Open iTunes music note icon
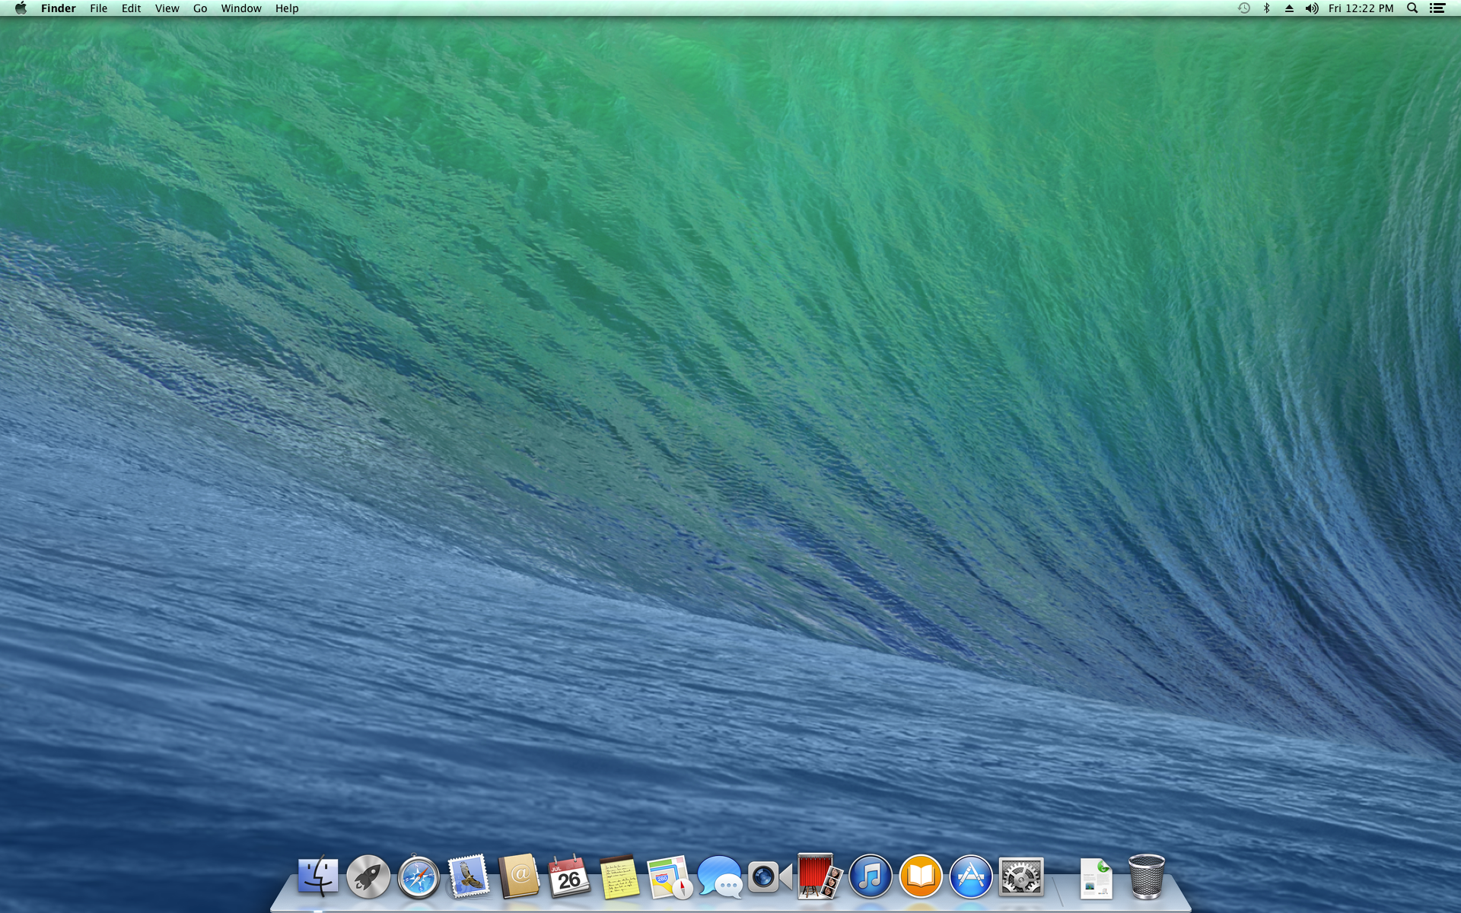The image size is (1461, 913). tap(870, 876)
